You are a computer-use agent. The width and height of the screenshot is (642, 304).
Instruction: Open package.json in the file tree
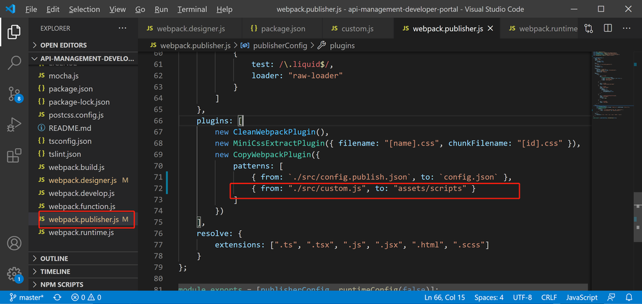click(83, 89)
